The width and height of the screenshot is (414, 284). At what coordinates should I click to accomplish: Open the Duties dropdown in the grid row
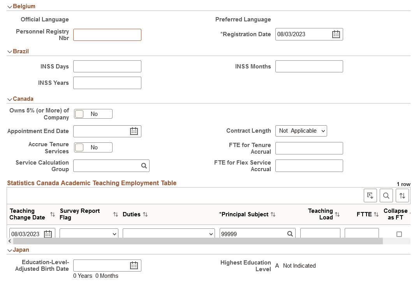pyautogui.click(x=168, y=234)
